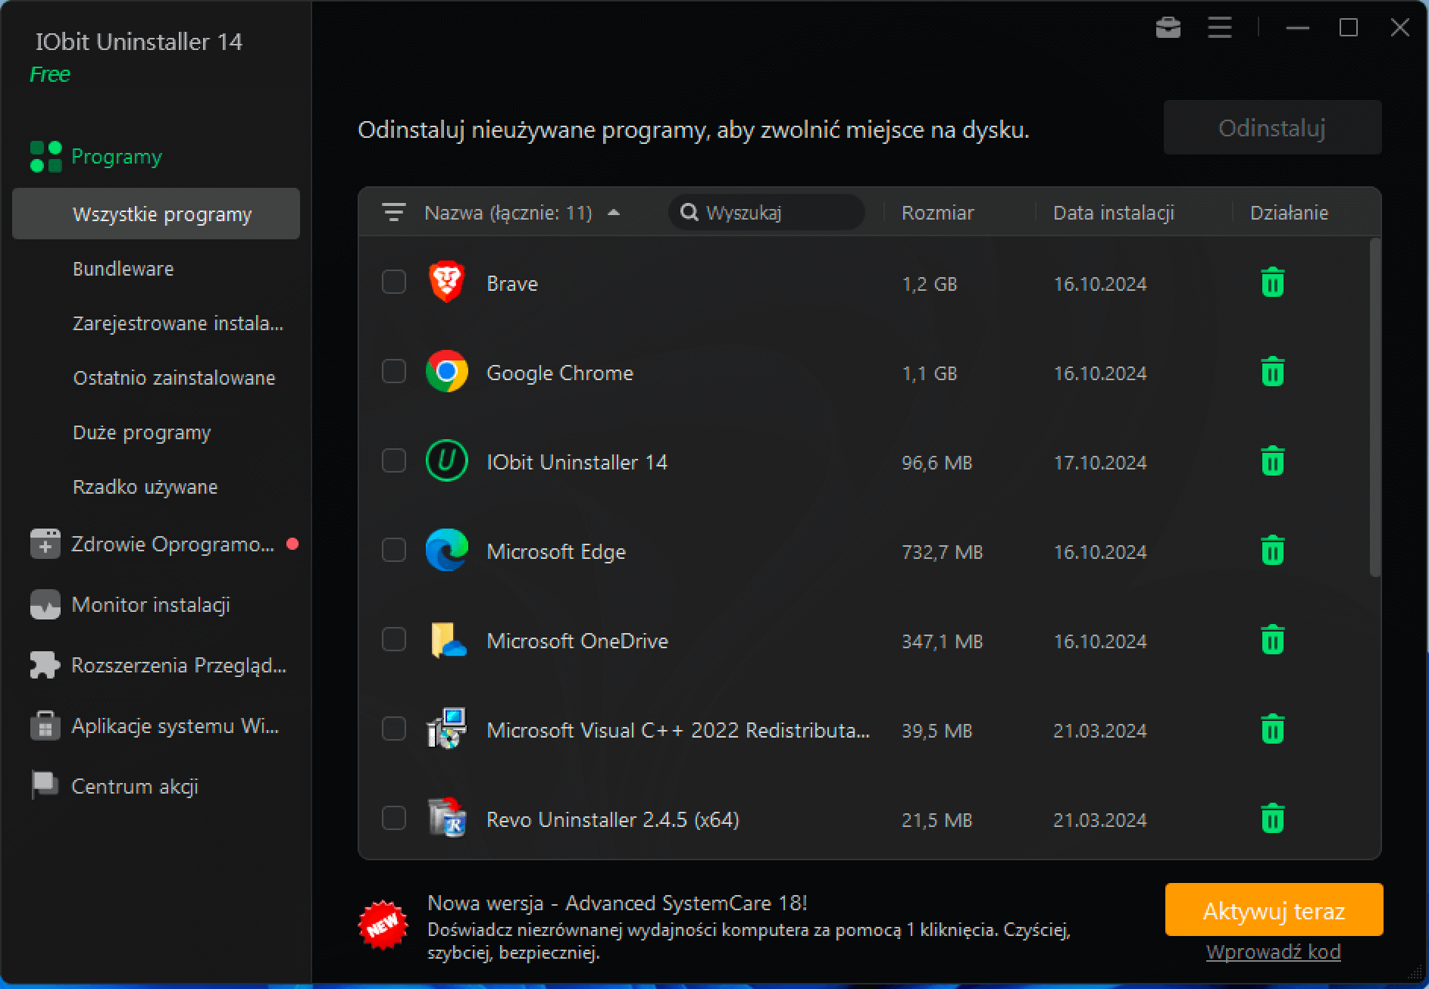Check the Microsoft Edge checkbox
1429x989 pixels.
point(394,551)
